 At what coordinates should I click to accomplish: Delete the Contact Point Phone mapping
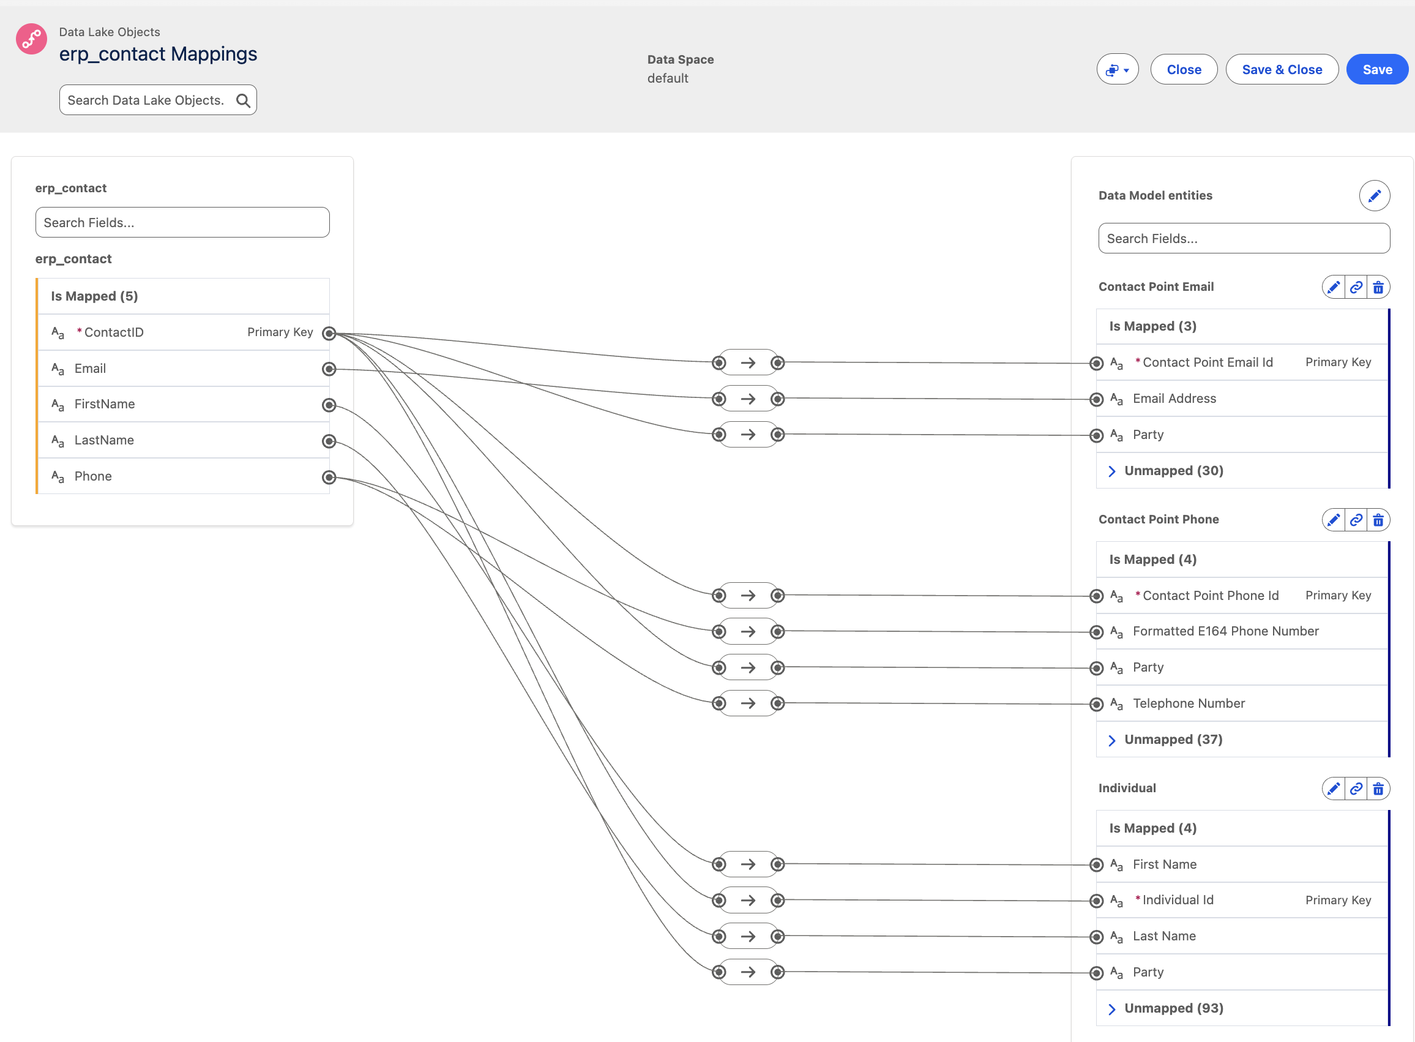click(x=1378, y=520)
